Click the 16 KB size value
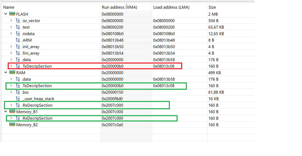The image size is (302, 156). point(213,99)
